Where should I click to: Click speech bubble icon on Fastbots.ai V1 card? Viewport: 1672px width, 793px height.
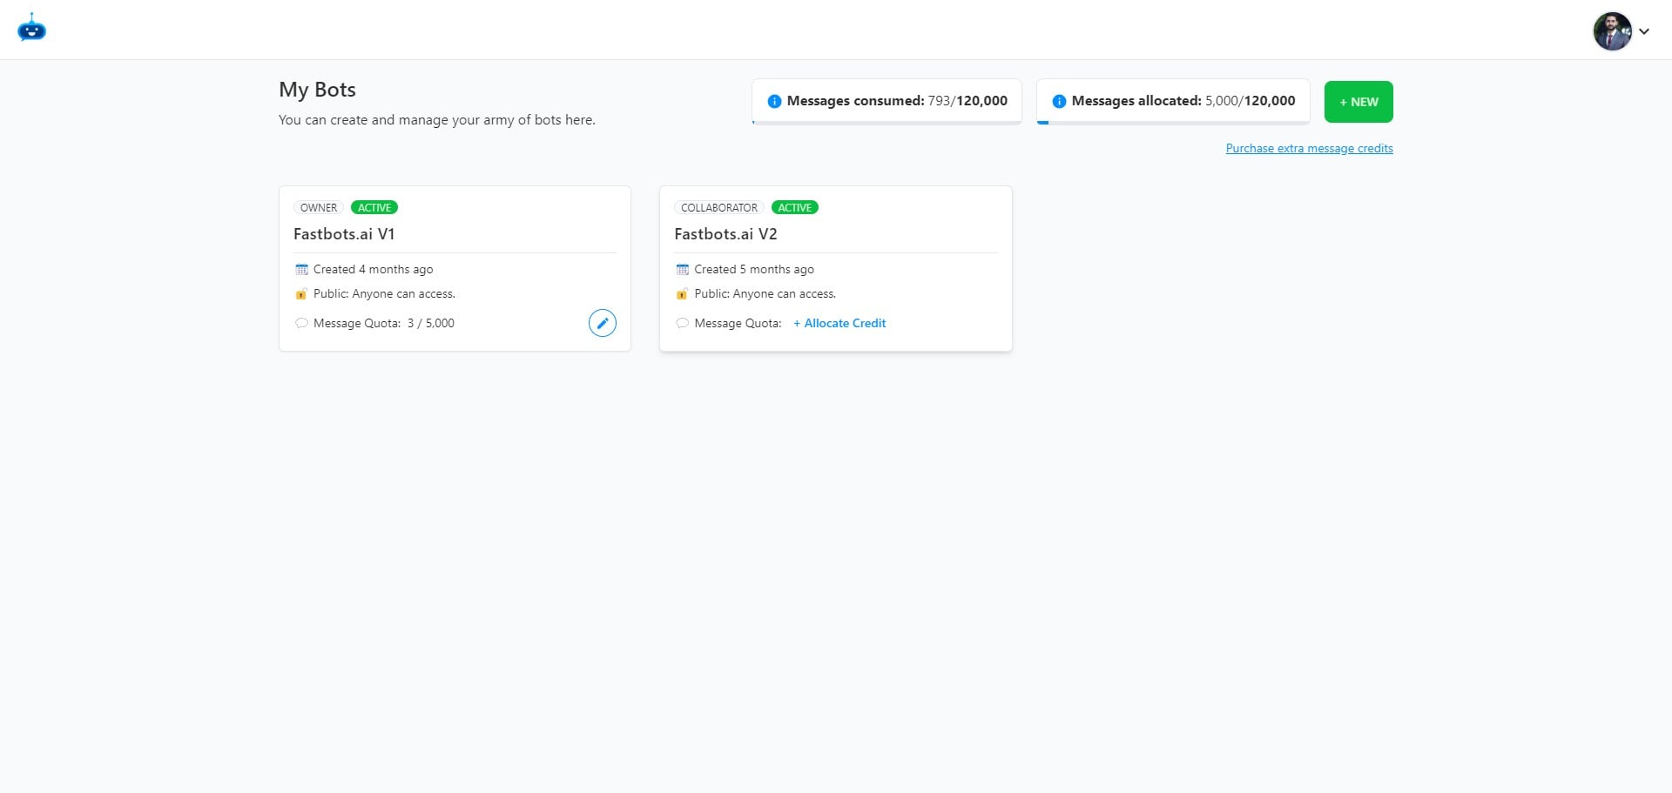click(x=301, y=323)
